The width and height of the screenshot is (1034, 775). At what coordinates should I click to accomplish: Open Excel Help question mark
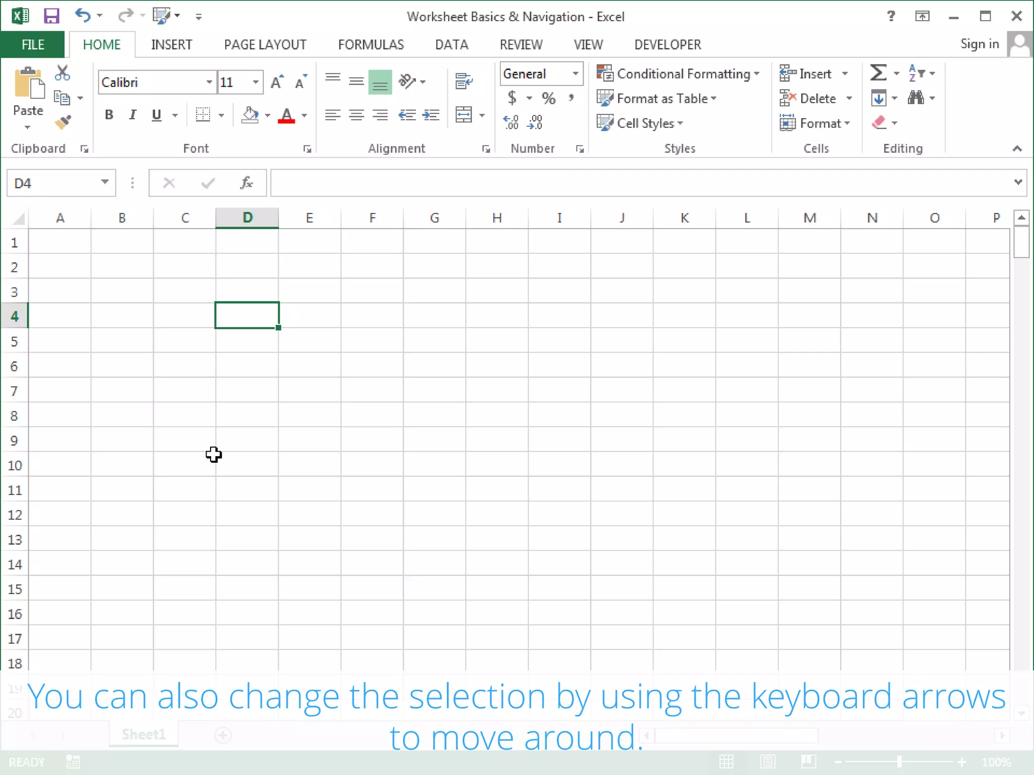[x=891, y=16]
